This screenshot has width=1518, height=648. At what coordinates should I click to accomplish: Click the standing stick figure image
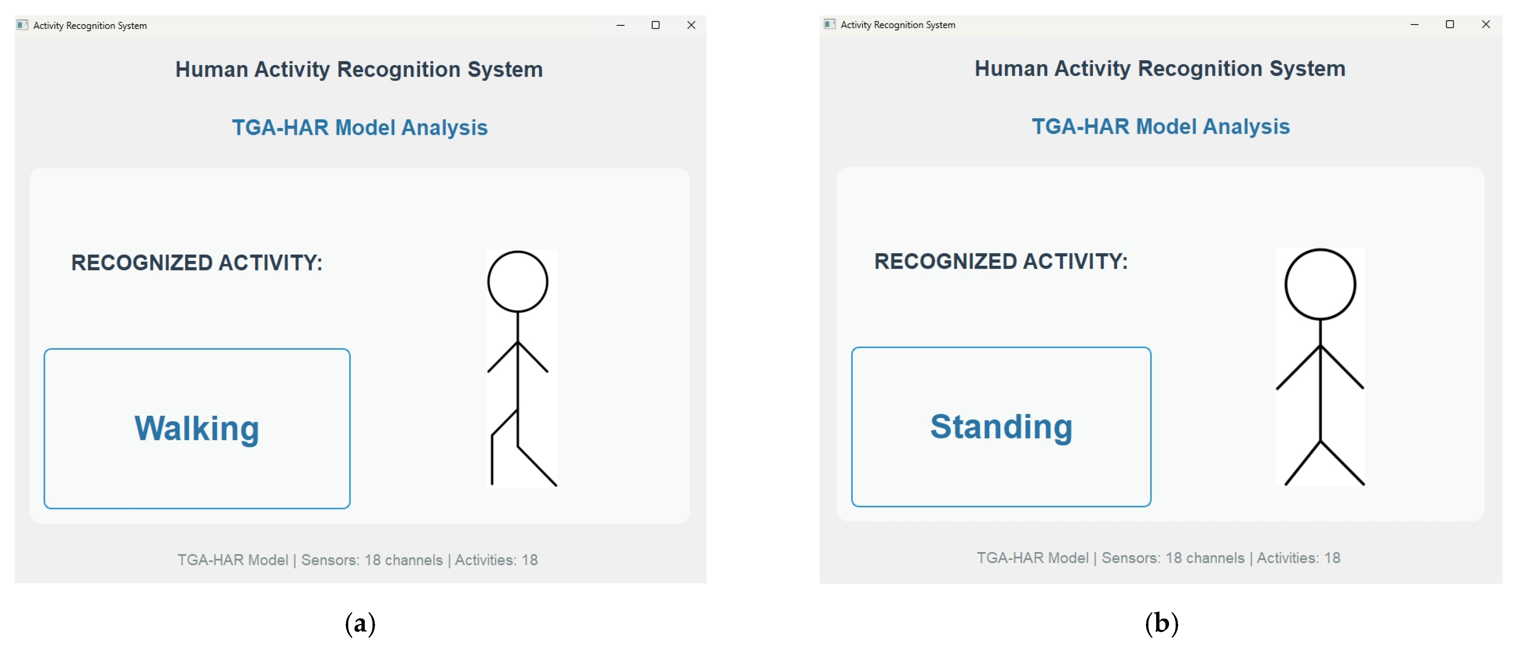click(1320, 366)
